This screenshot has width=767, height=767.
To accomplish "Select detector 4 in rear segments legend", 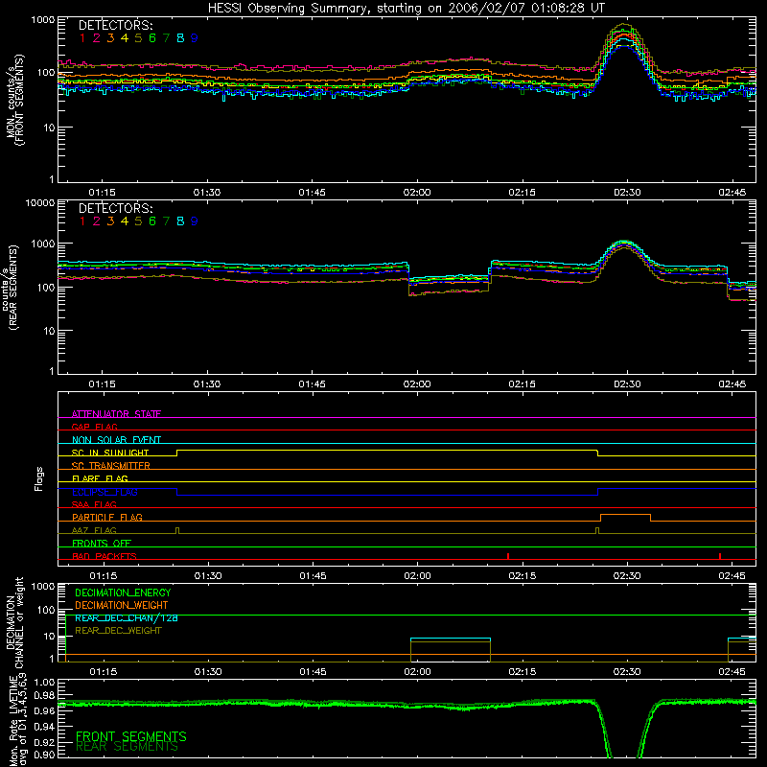I will tap(125, 221).
